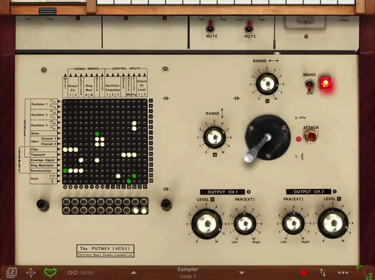Click the Output Ch.2 LEVEL knob
The height and width of the screenshot is (280, 375).
coord(333,223)
